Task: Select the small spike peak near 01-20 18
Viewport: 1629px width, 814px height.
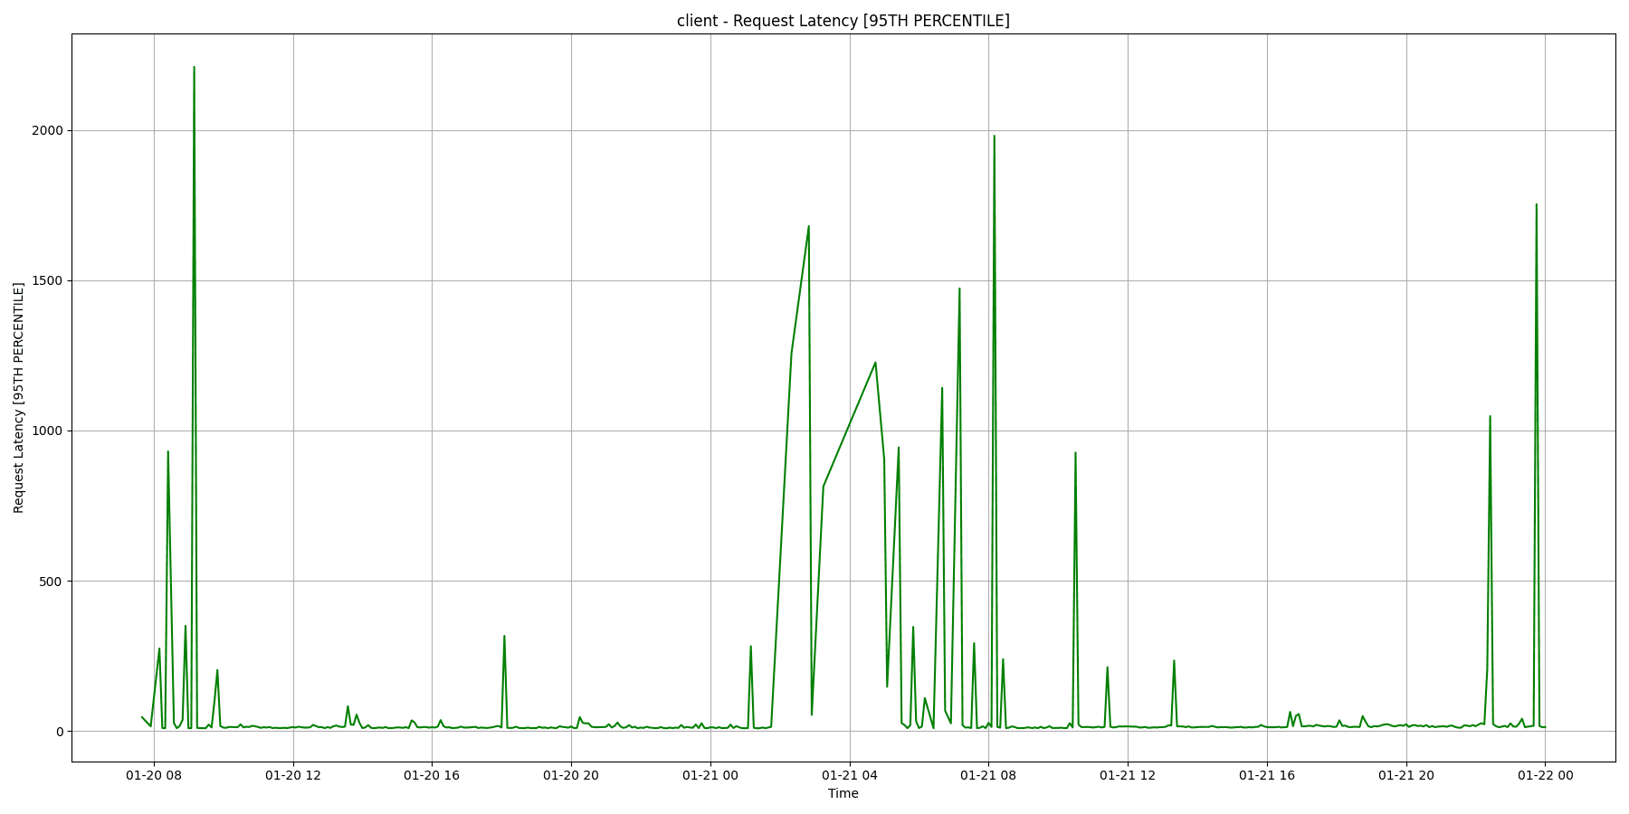Action: (504, 636)
